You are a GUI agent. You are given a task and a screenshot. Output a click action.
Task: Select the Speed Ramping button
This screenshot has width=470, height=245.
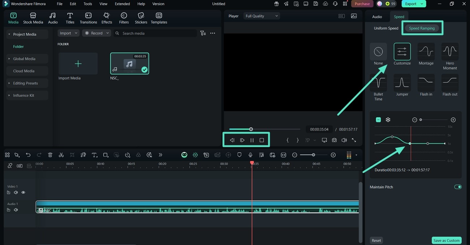click(422, 28)
